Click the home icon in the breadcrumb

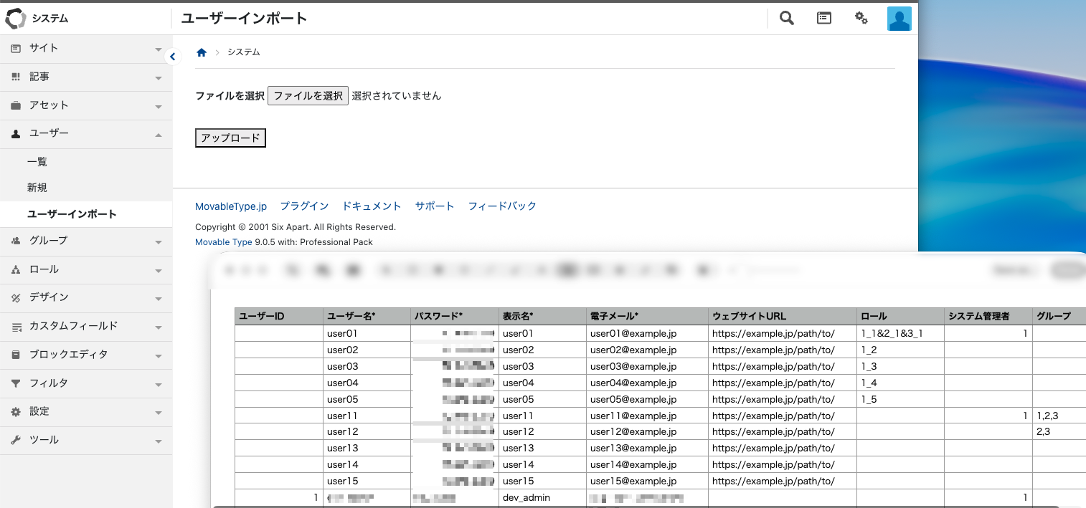click(x=201, y=52)
